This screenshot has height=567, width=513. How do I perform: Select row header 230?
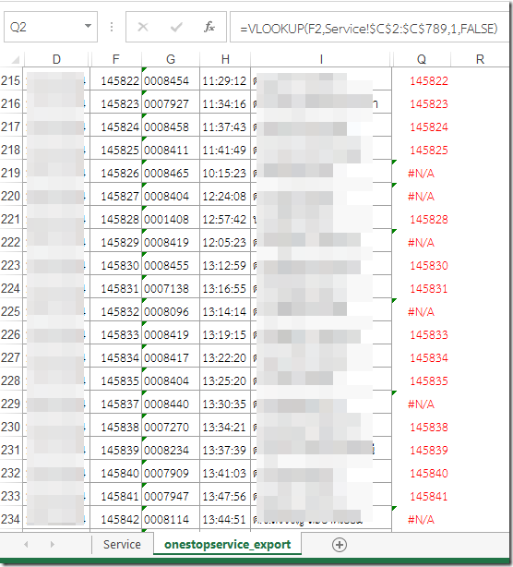pos(11,427)
